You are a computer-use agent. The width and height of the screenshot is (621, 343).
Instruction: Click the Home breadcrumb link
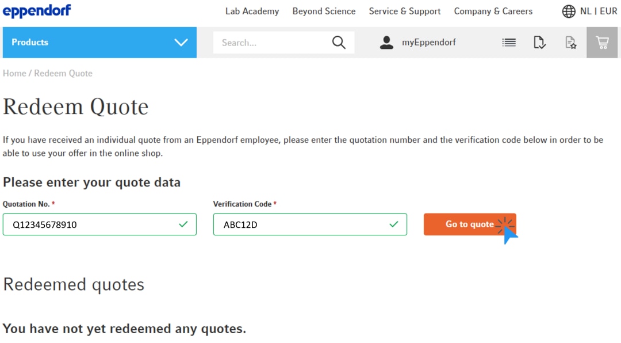[14, 73]
